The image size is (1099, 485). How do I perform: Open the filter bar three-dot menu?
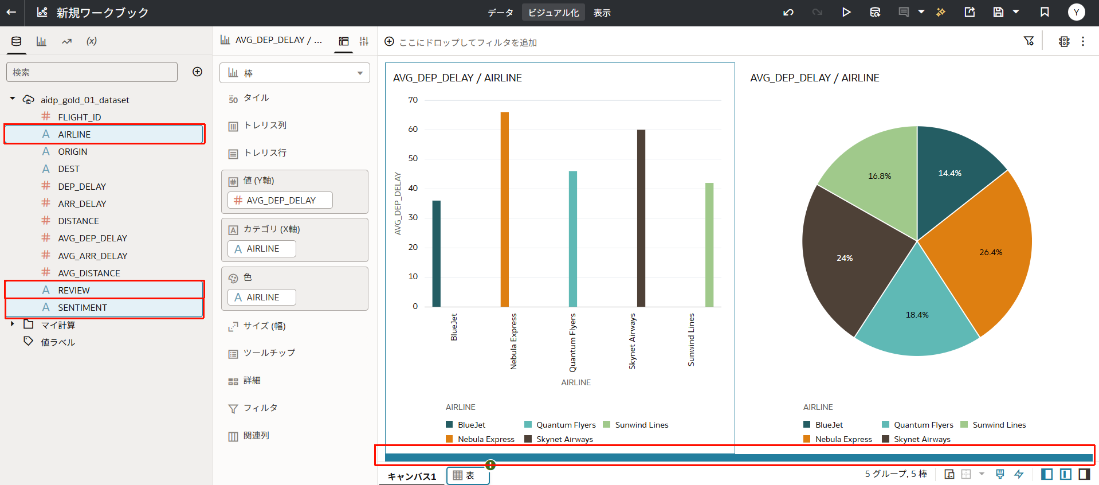(x=1083, y=41)
